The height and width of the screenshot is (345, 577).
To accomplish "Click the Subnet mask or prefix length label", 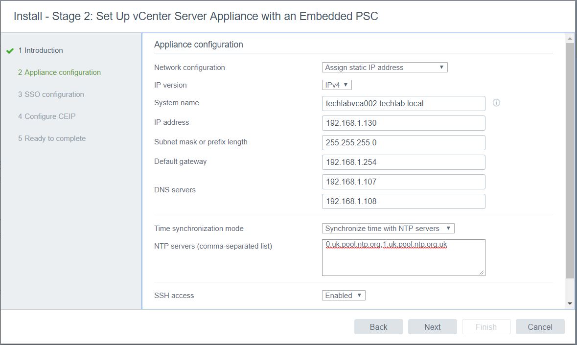I will [201, 142].
